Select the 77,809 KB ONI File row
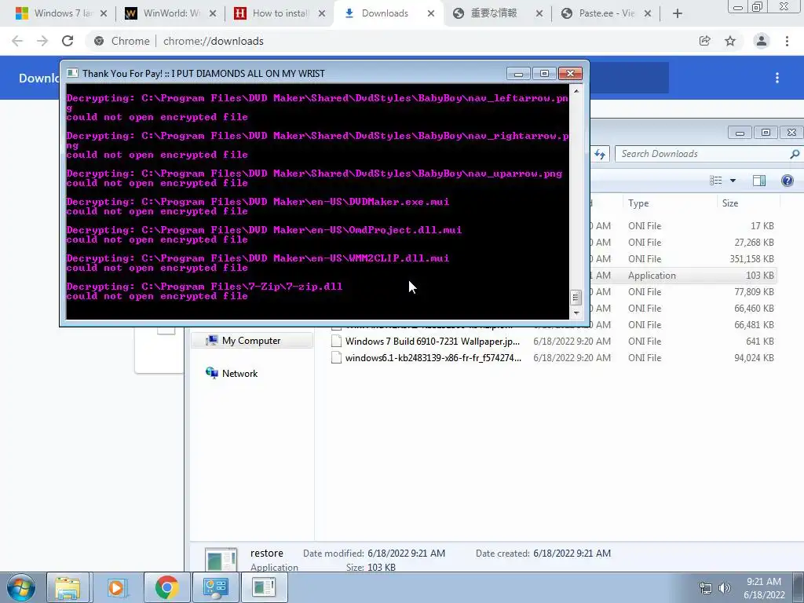 coord(683,292)
